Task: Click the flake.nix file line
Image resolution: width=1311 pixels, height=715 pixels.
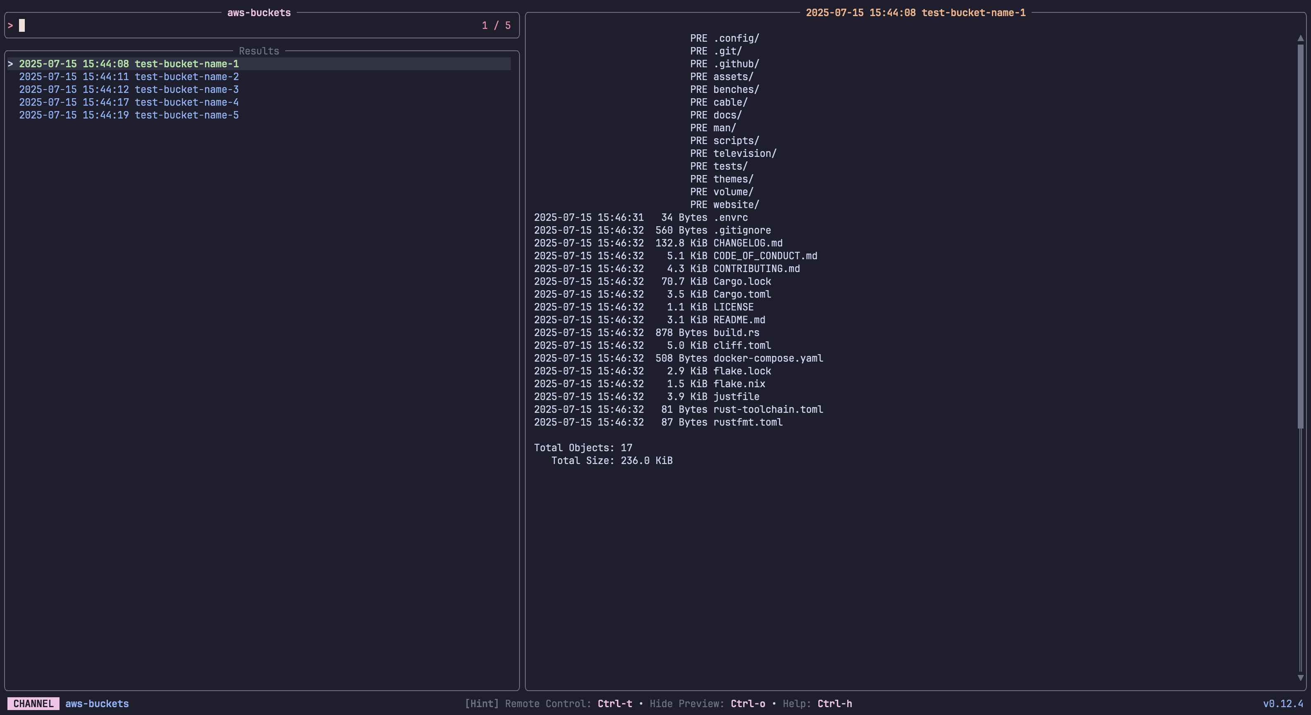Action: (x=649, y=384)
